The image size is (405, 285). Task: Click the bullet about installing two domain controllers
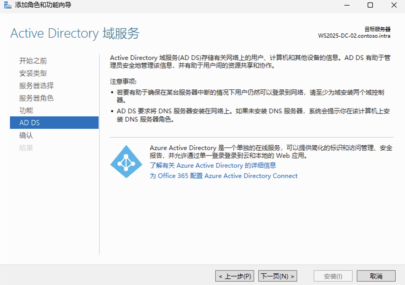pos(250,96)
